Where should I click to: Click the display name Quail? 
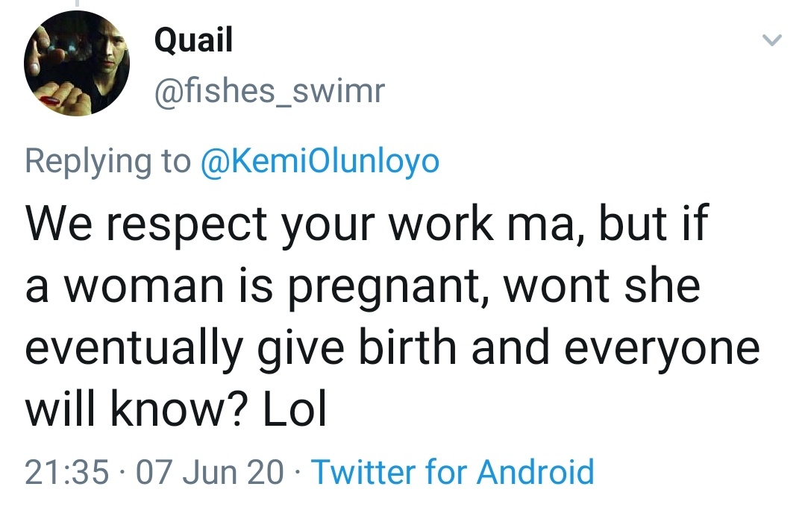[193, 40]
